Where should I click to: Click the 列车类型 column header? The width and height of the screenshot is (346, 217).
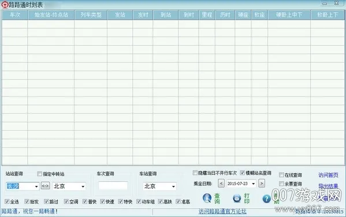tap(91, 15)
